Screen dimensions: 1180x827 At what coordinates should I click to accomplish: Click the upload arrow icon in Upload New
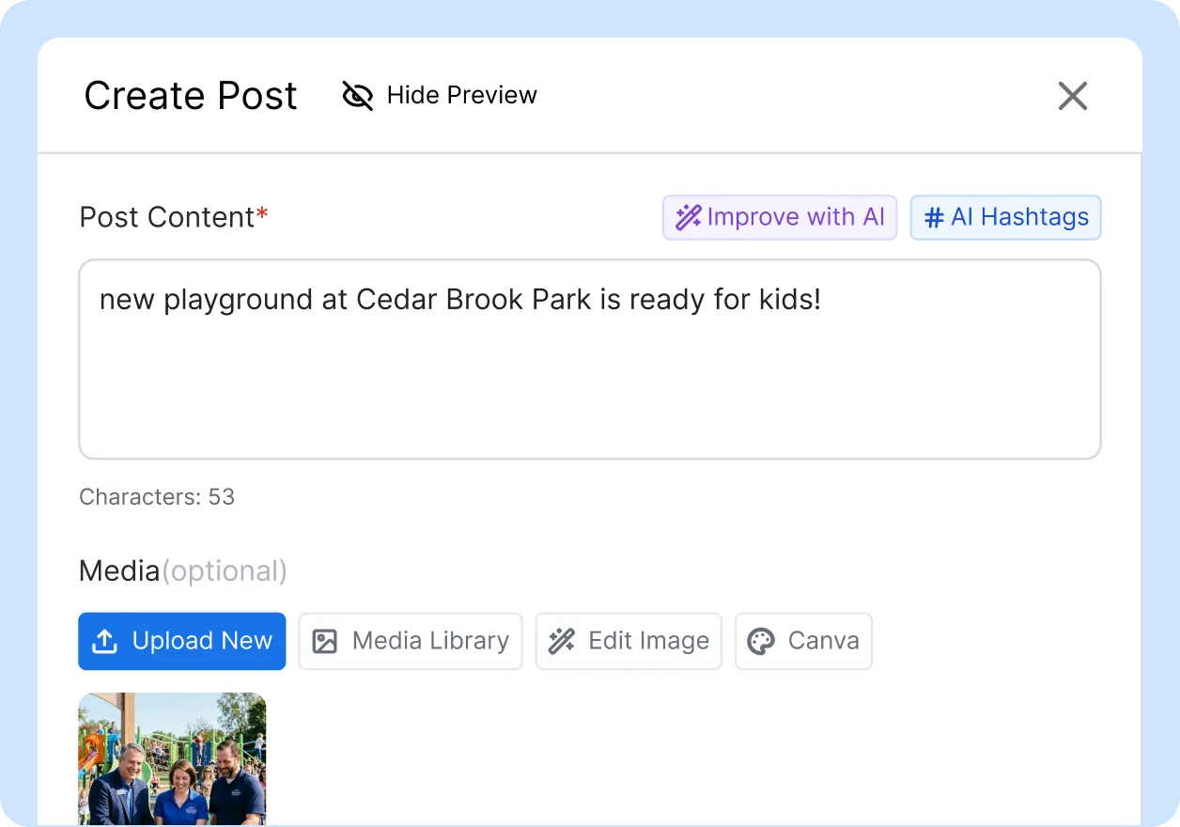[104, 642]
